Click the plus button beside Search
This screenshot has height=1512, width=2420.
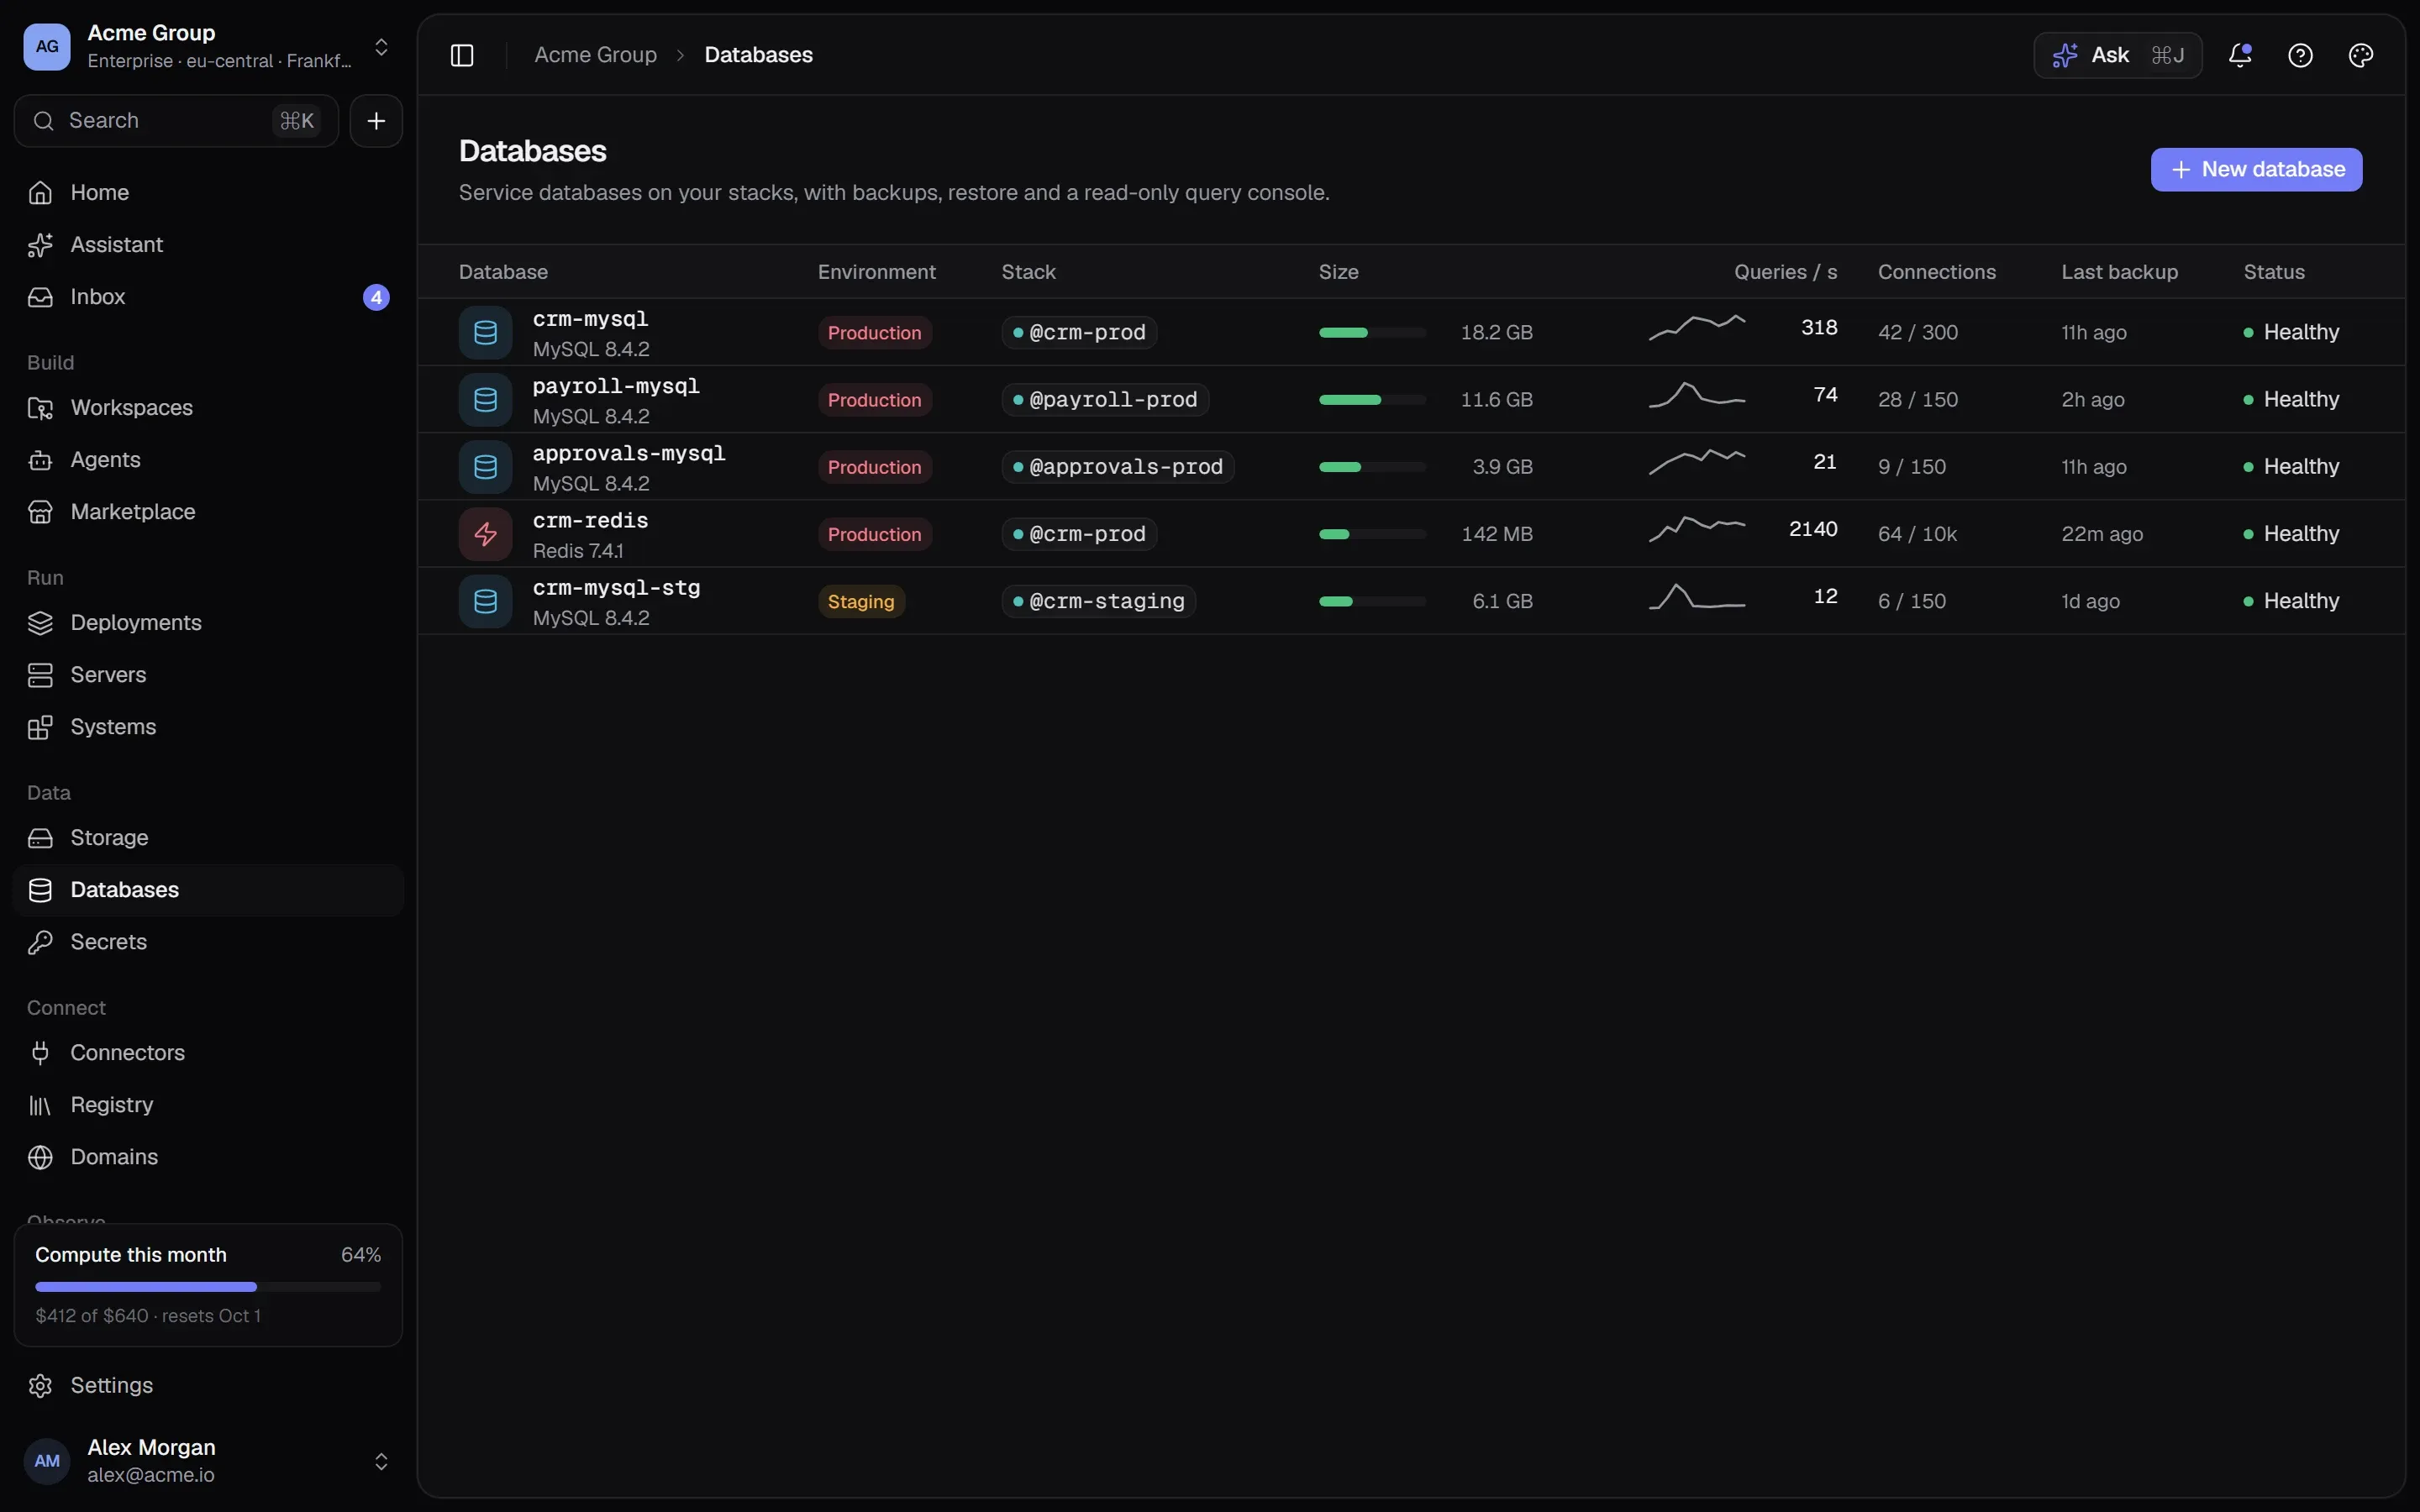[376, 121]
